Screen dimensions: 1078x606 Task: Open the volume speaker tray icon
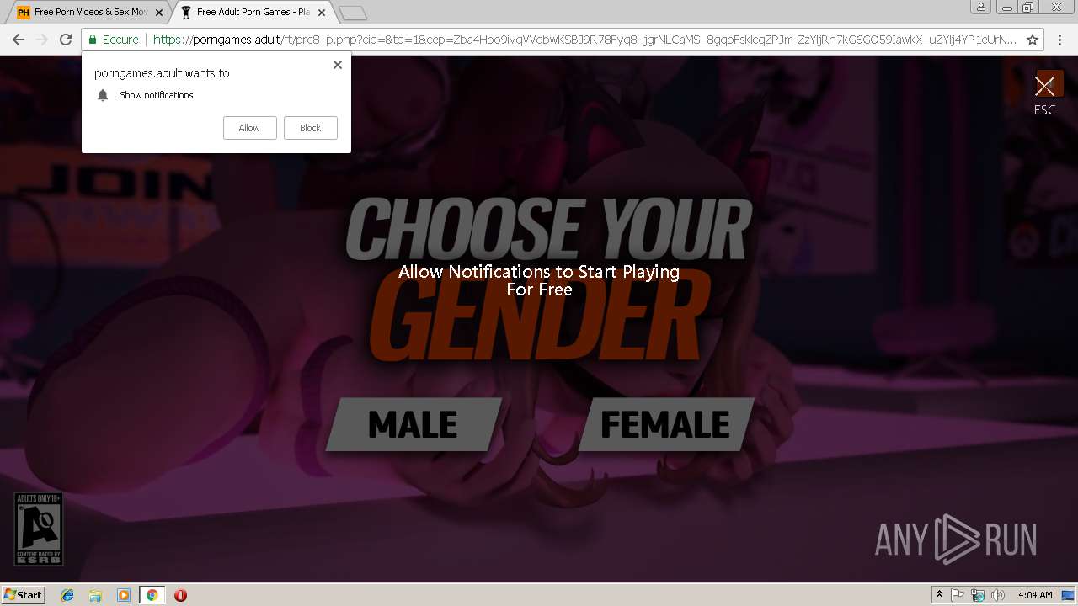point(998,595)
